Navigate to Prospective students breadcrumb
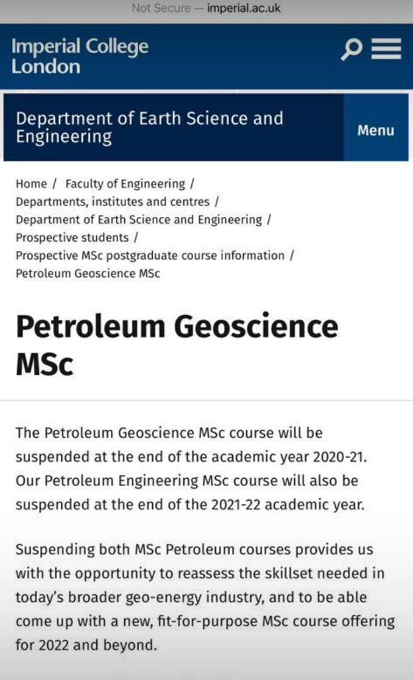Screen dimensions: 413x680 (72, 238)
